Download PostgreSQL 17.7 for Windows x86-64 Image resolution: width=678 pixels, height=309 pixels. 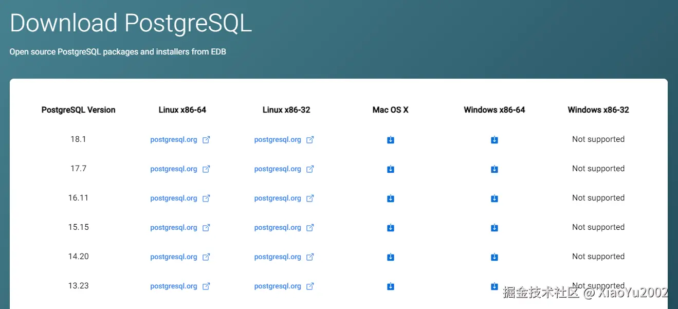point(494,169)
